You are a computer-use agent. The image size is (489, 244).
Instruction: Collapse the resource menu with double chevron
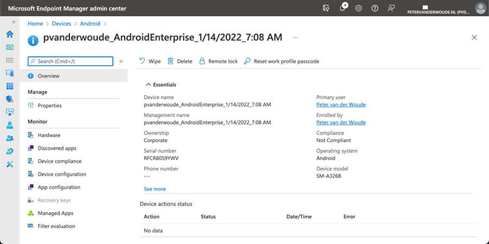pos(121,61)
